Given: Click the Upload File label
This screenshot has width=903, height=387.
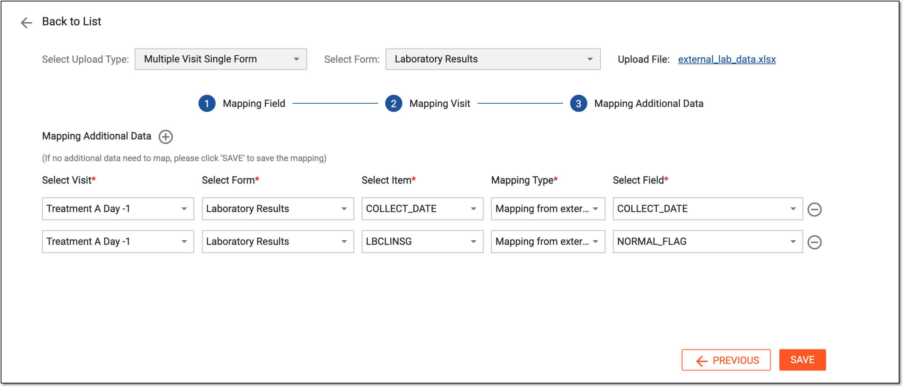Looking at the screenshot, I should click(644, 60).
